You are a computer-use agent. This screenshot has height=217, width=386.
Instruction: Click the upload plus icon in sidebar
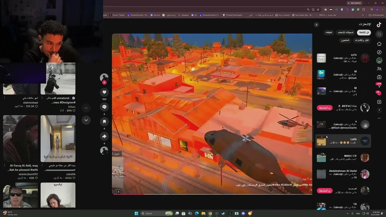(x=379, y=102)
